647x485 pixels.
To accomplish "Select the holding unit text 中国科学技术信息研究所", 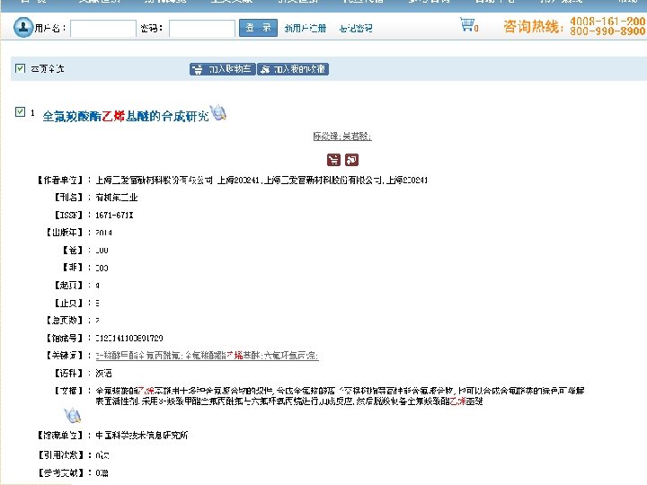I will [x=142, y=435].
